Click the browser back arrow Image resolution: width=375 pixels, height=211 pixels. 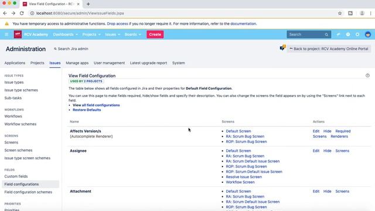click(x=5, y=13)
